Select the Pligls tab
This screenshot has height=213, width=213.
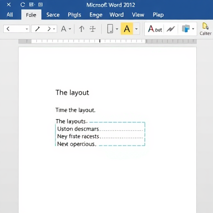(x=74, y=15)
